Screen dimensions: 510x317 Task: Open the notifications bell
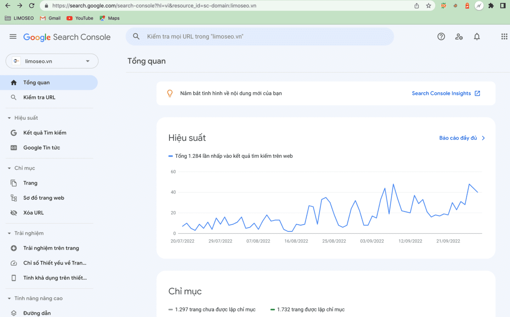click(x=477, y=37)
